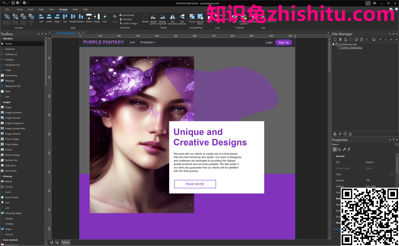Click Site Manager delete X icon
This screenshot has height=246, width=399.
367,40
